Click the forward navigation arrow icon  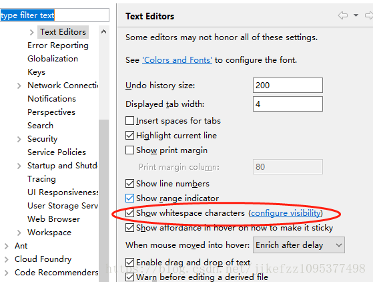369,15
